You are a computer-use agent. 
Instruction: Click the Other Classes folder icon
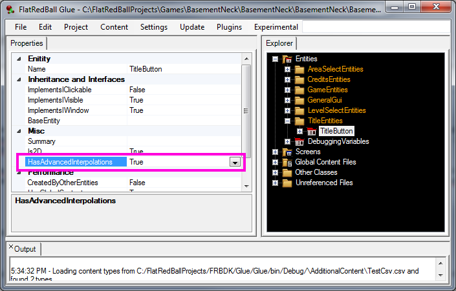point(287,173)
